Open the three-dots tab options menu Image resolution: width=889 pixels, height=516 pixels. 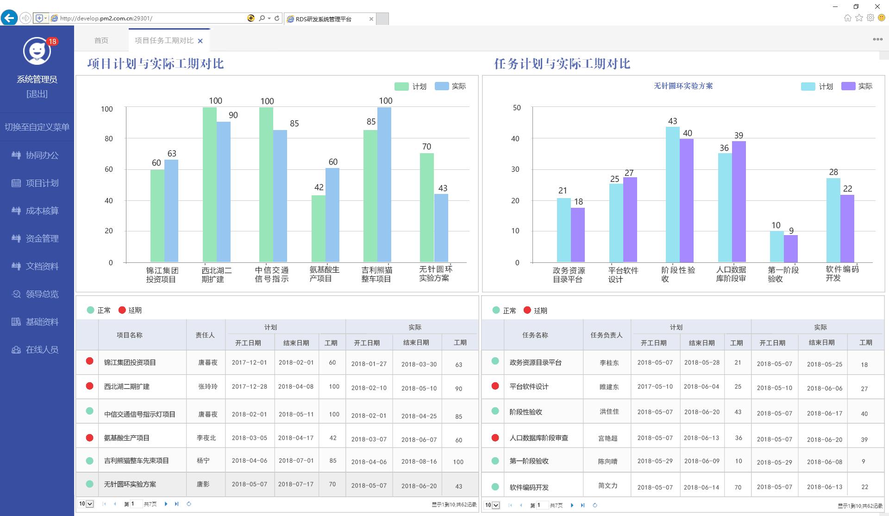coord(877,39)
